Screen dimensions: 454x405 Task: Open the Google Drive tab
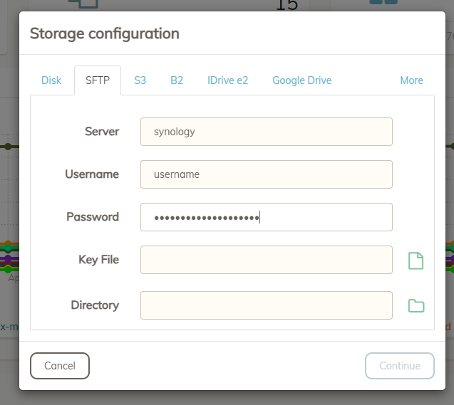click(x=302, y=80)
